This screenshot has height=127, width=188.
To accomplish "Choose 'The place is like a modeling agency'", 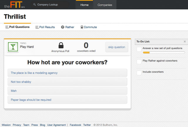I will (67, 73).
